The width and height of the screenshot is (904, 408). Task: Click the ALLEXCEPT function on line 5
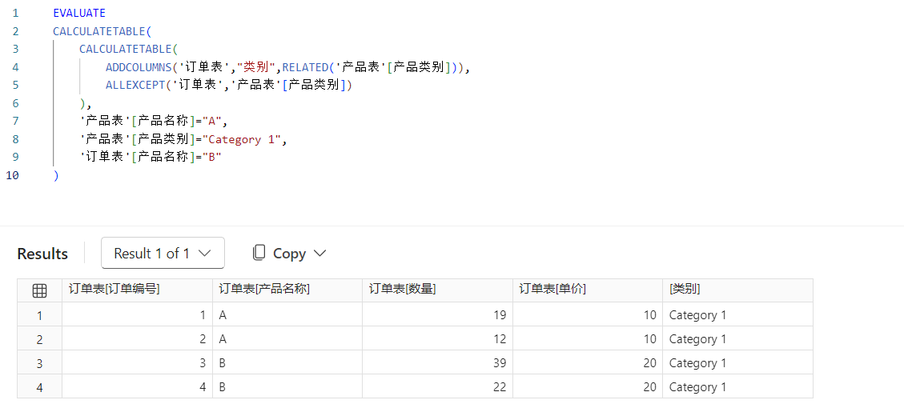pyautogui.click(x=135, y=86)
